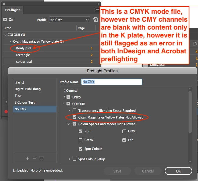Screen dimensions: 198x181
Task: Select the colour.psd error row
Action: pos(51,62)
